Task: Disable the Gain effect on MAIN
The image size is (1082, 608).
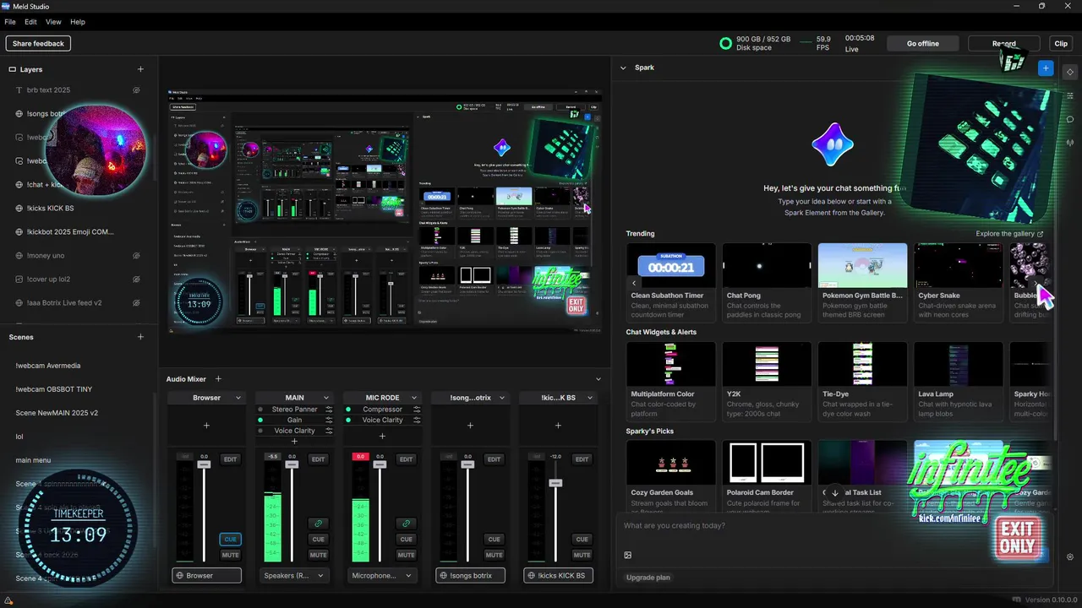Action: tap(260, 420)
